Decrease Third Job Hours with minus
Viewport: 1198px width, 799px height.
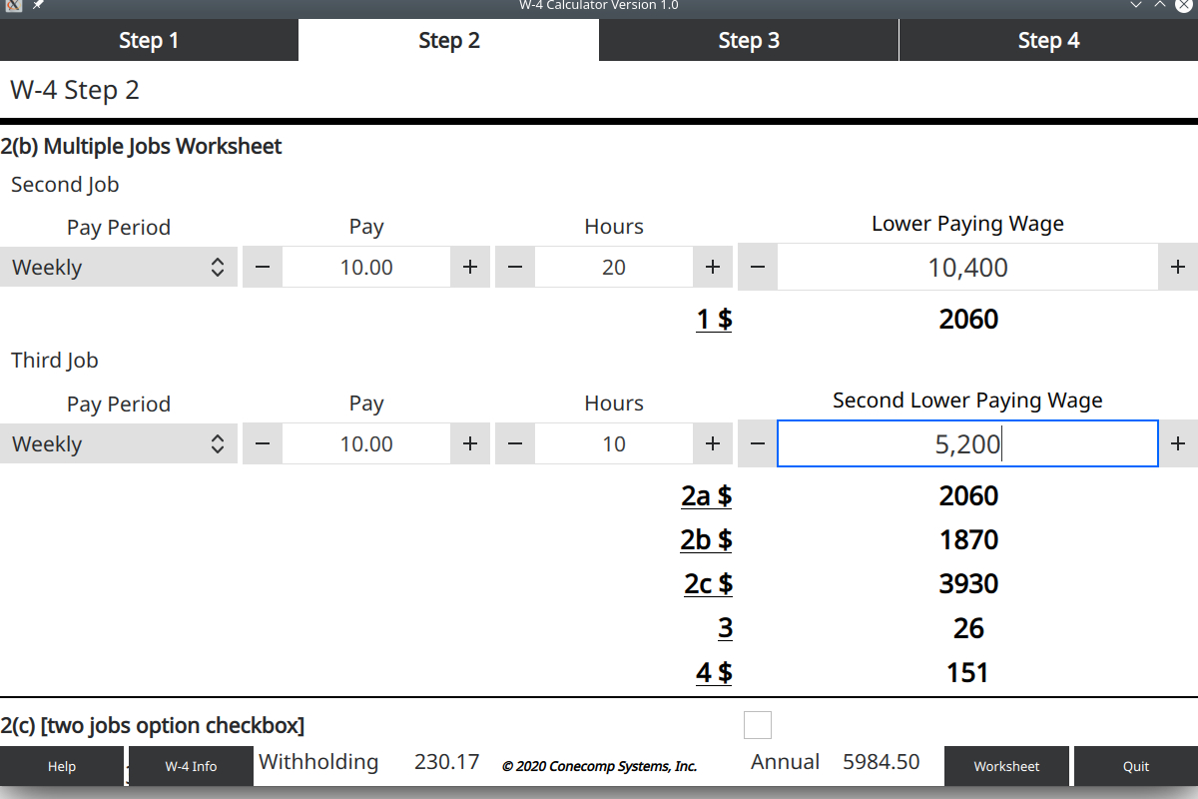pyautogui.click(x=515, y=444)
